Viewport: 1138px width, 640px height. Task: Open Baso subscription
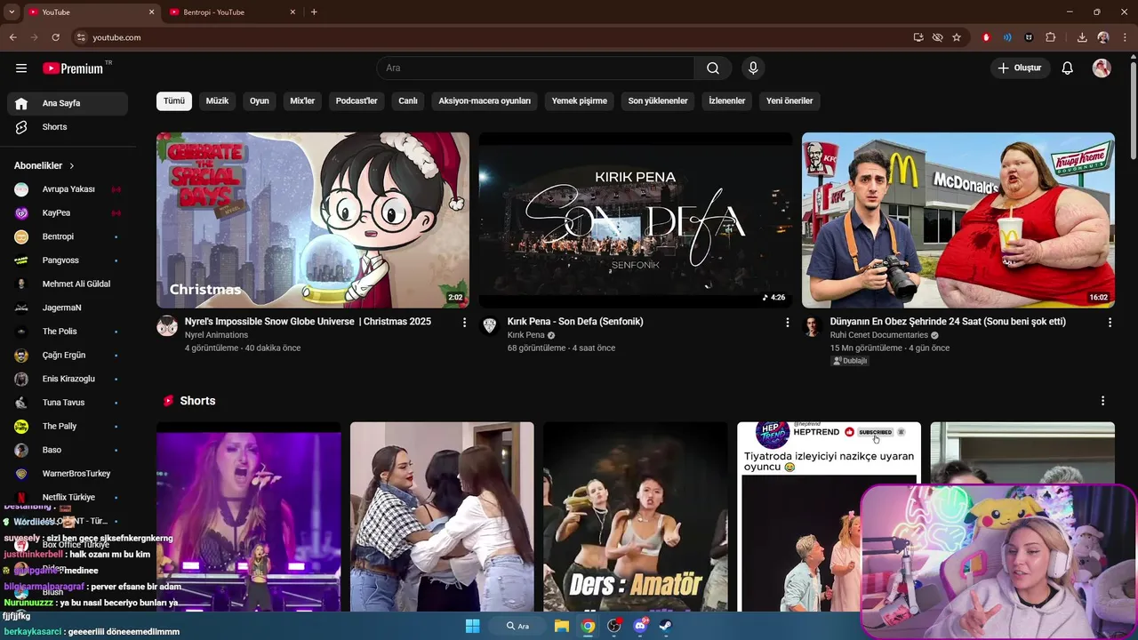(x=68, y=450)
